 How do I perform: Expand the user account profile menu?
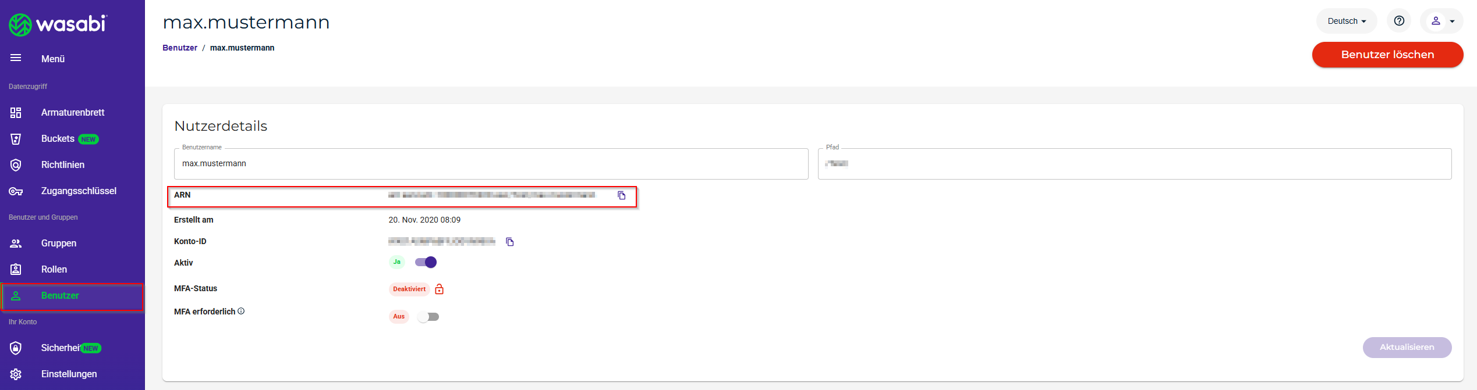[x=1442, y=21]
